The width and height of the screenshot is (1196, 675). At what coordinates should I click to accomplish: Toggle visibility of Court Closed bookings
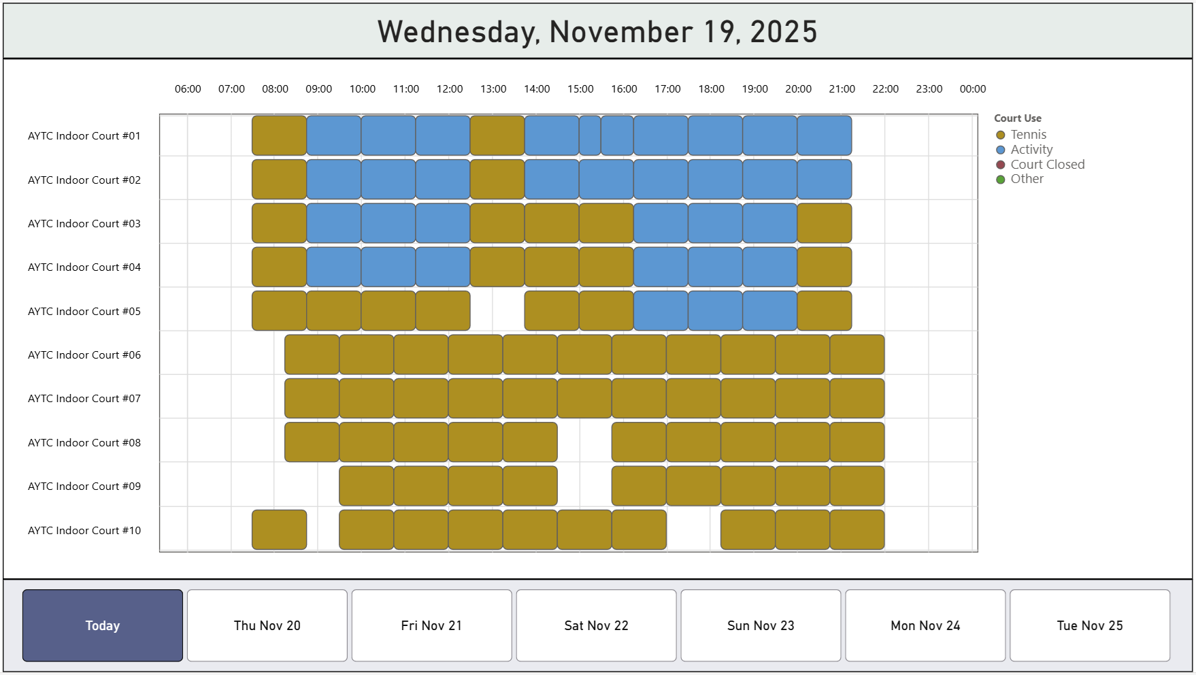[x=1047, y=164]
